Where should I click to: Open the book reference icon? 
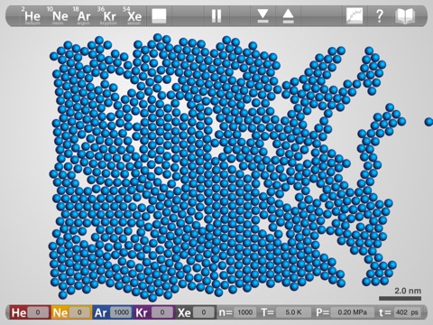[x=405, y=16]
